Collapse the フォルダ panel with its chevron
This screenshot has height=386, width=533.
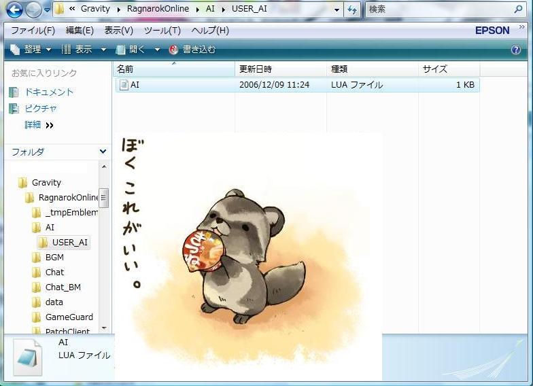[x=103, y=152]
